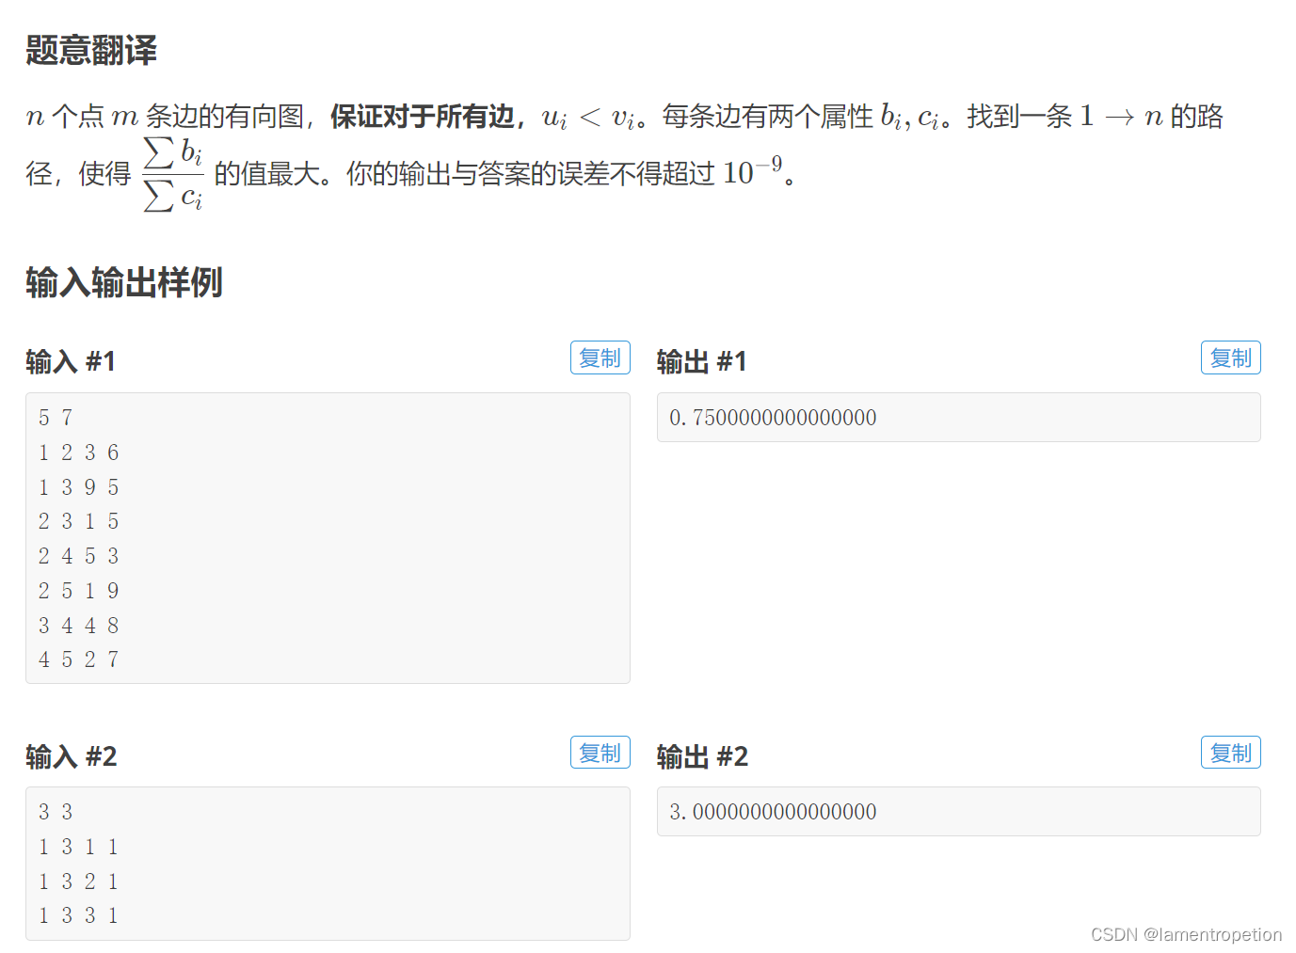1296x953 pixels.
Task: Click first line '5 7' of input #1
Action: (56, 418)
